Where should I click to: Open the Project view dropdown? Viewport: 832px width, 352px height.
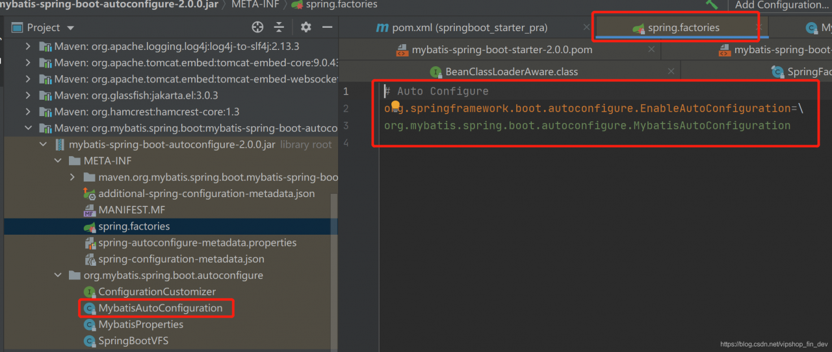[x=70, y=28]
